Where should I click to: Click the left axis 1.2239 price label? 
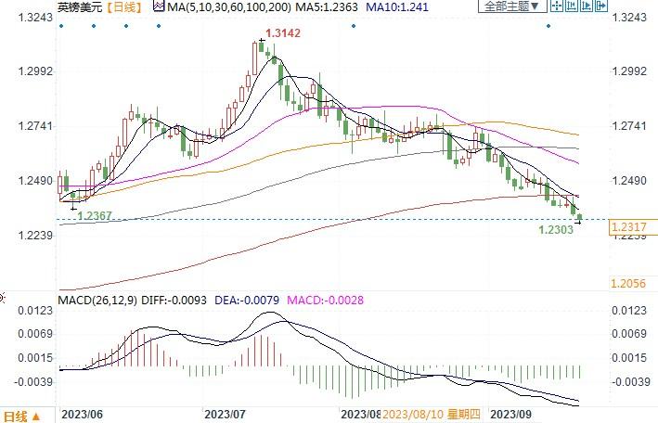[x=35, y=236]
